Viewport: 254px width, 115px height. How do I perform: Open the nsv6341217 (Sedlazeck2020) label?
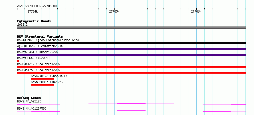(39, 64)
